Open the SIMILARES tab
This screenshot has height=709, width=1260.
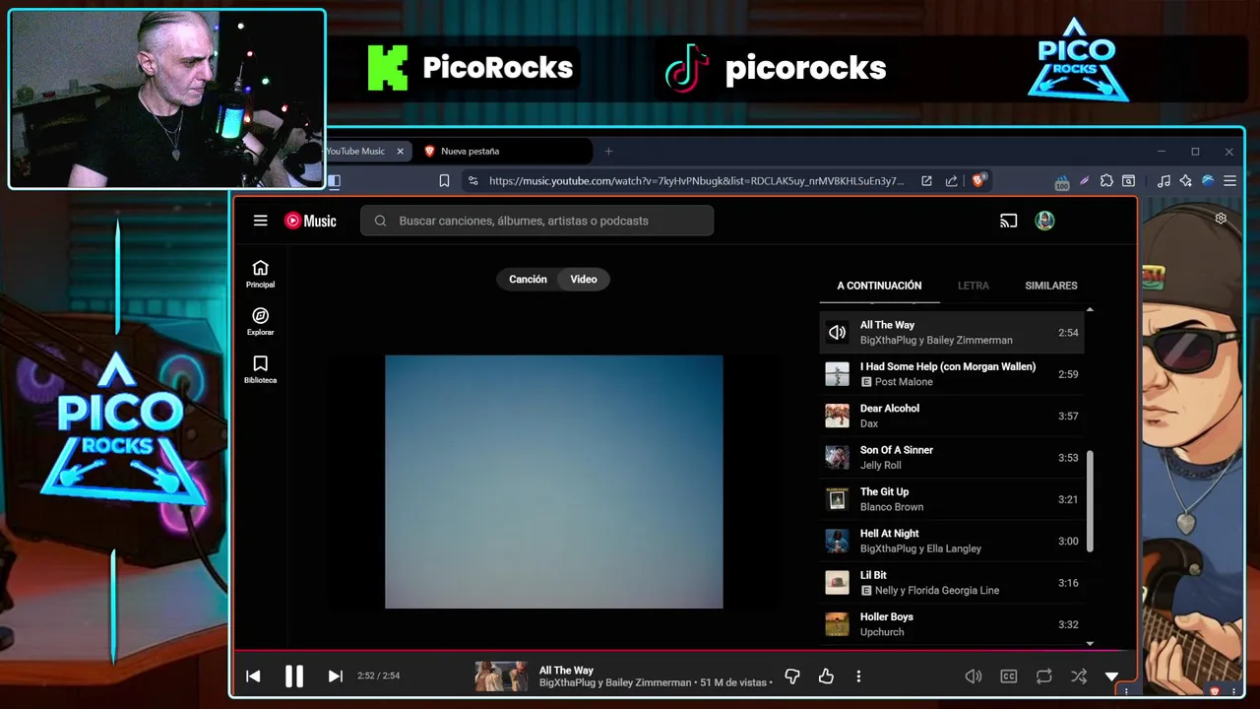point(1050,286)
